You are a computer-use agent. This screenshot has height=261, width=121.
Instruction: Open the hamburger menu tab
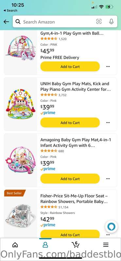[106, 244]
